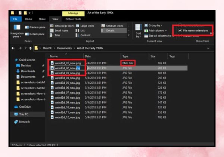Click Art of the Early 1990s breadcrumb
224x157 pixels.
(x=90, y=48)
